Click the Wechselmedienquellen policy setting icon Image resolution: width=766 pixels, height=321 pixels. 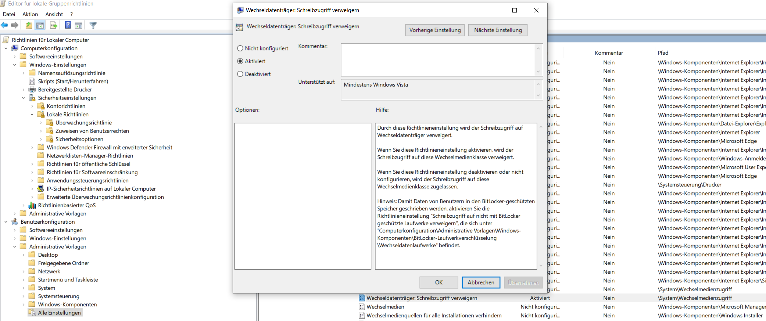tap(362, 315)
